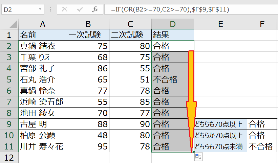278x163 pixels.
Task: Click 不合格 cell in column F
Action: [262, 146]
